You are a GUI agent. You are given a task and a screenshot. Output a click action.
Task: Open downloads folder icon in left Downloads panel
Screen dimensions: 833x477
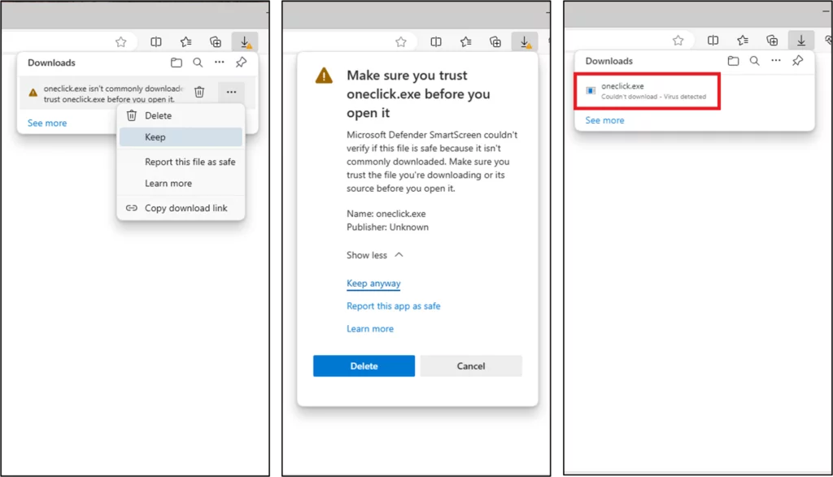pos(177,63)
